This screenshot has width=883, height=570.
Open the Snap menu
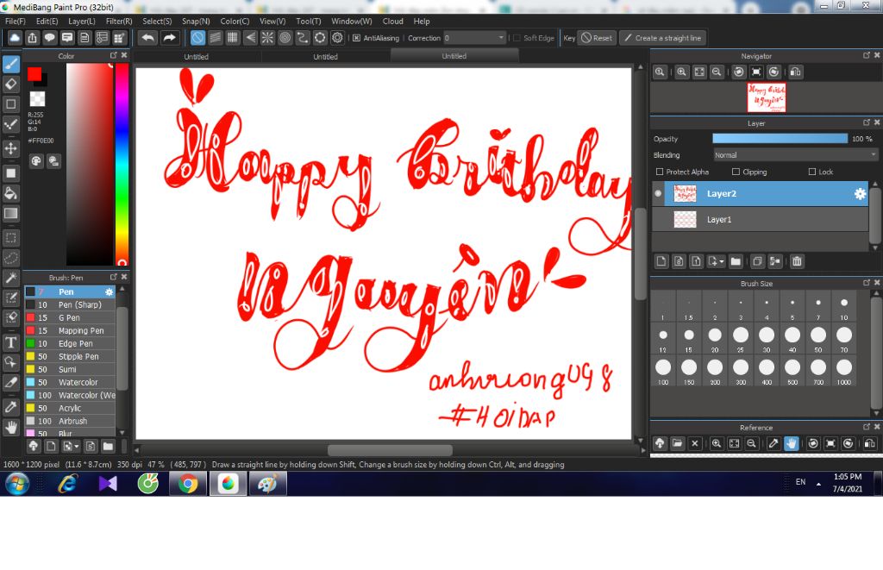tap(196, 22)
